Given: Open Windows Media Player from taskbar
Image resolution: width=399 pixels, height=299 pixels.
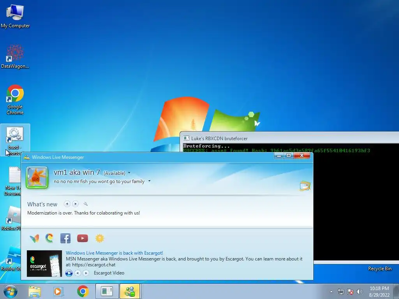Looking at the screenshot, I should tap(58, 291).
